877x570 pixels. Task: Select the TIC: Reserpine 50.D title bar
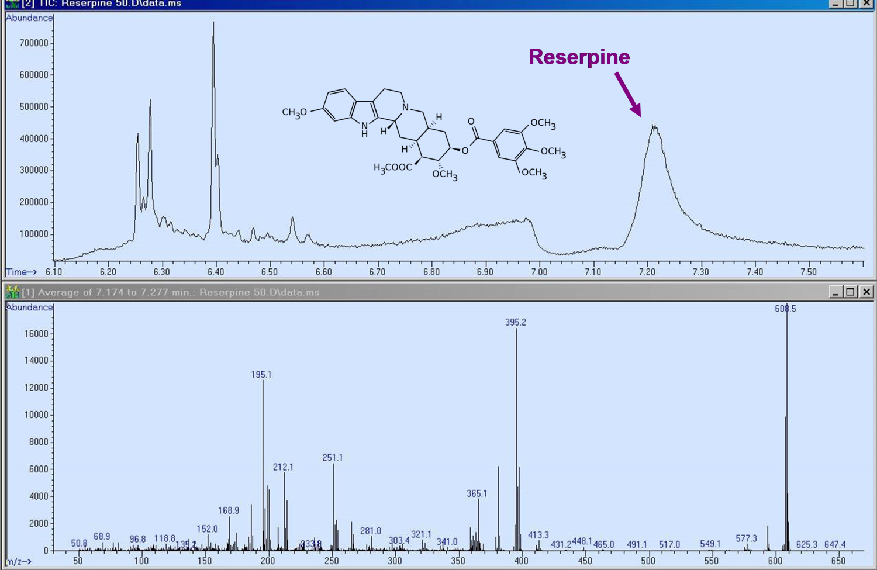pos(438,4)
